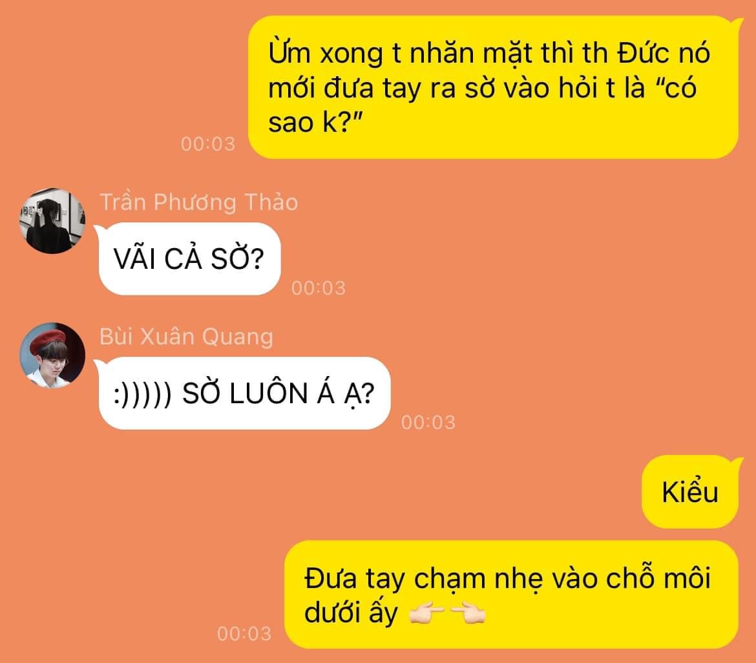Click the left pointing-finger emoji
The image size is (756, 663).
426,613
